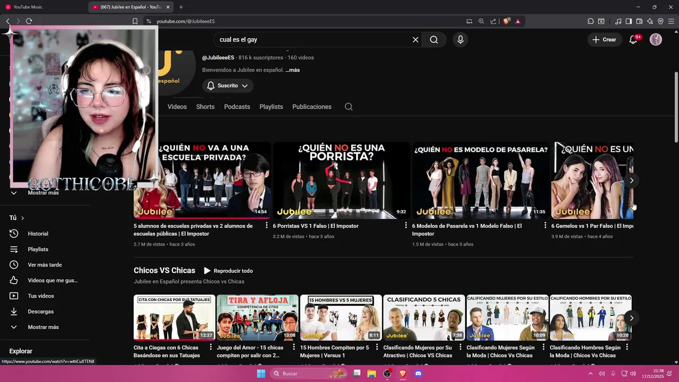Open the escuela privada video thumbnail
The image size is (679, 382).
(x=202, y=180)
